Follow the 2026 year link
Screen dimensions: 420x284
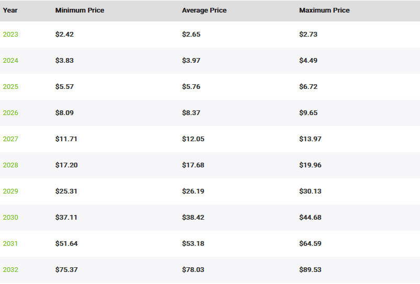click(10, 113)
